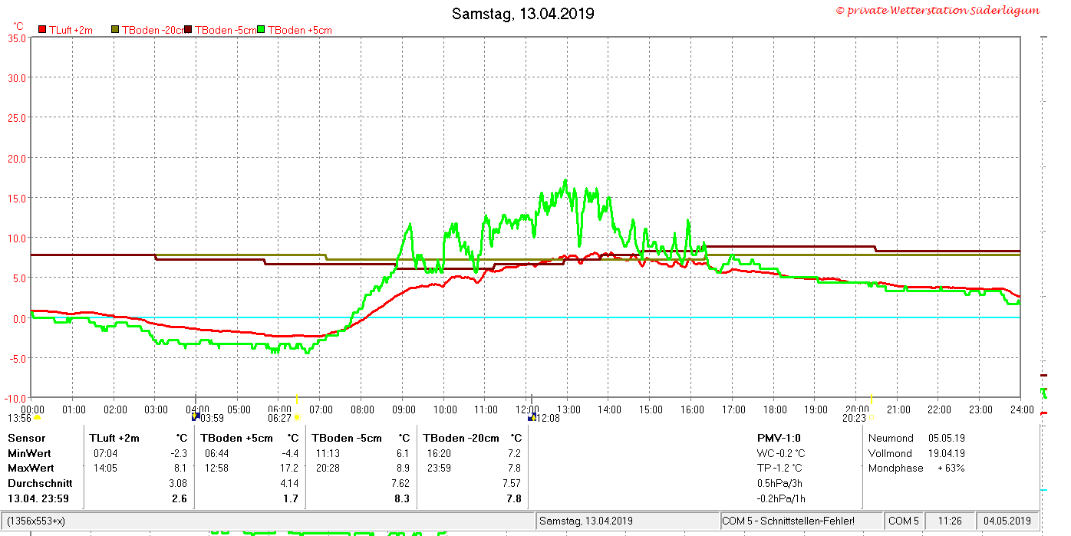The height and width of the screenshot is (536, 1071).
Task: Click the 04.05.2019 date panel in status bar
Action: (1007, 521)
